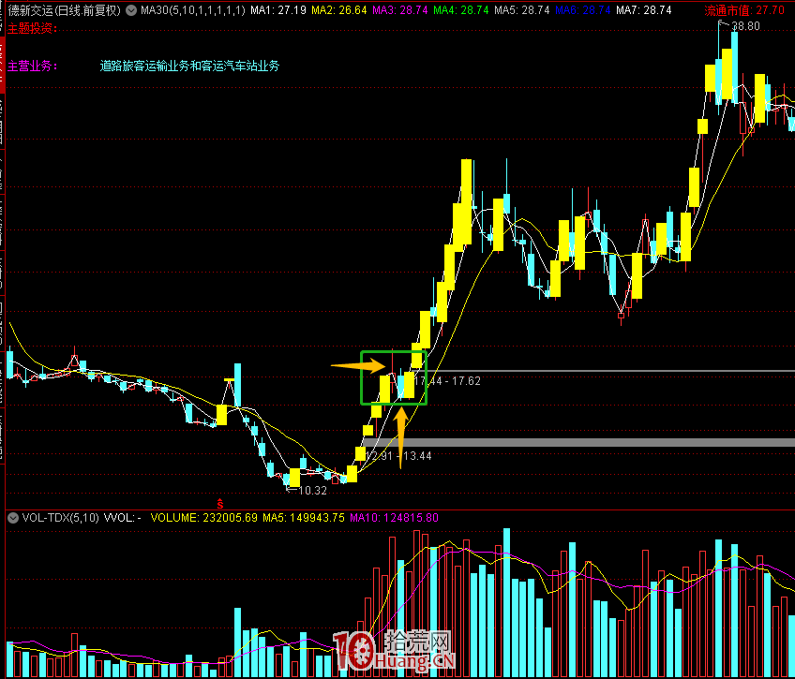
Task: Click the 主题投资 label
Action: (33, 29)
